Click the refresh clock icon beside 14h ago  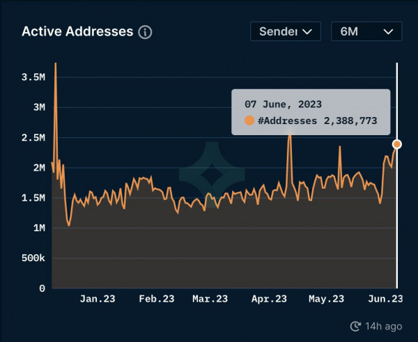(355, 326)
